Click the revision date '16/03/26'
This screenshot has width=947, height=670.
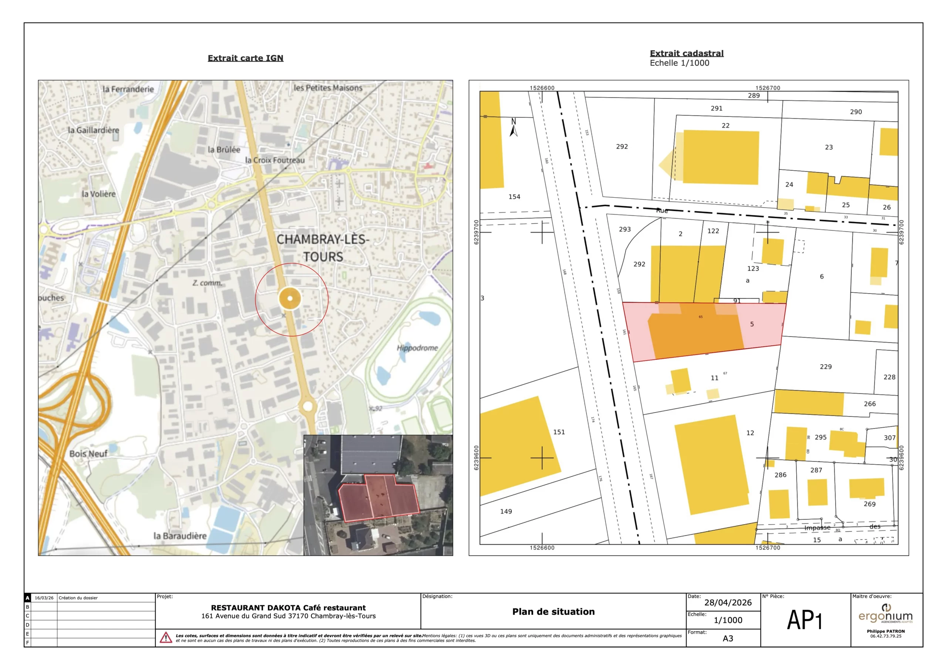pos(44,598)
